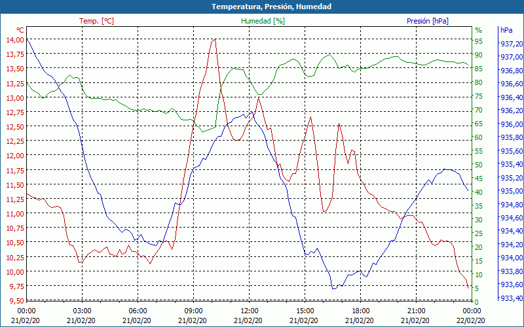Click humidity axis value '85'
524x327 pixels.
(x=479, y=69)
